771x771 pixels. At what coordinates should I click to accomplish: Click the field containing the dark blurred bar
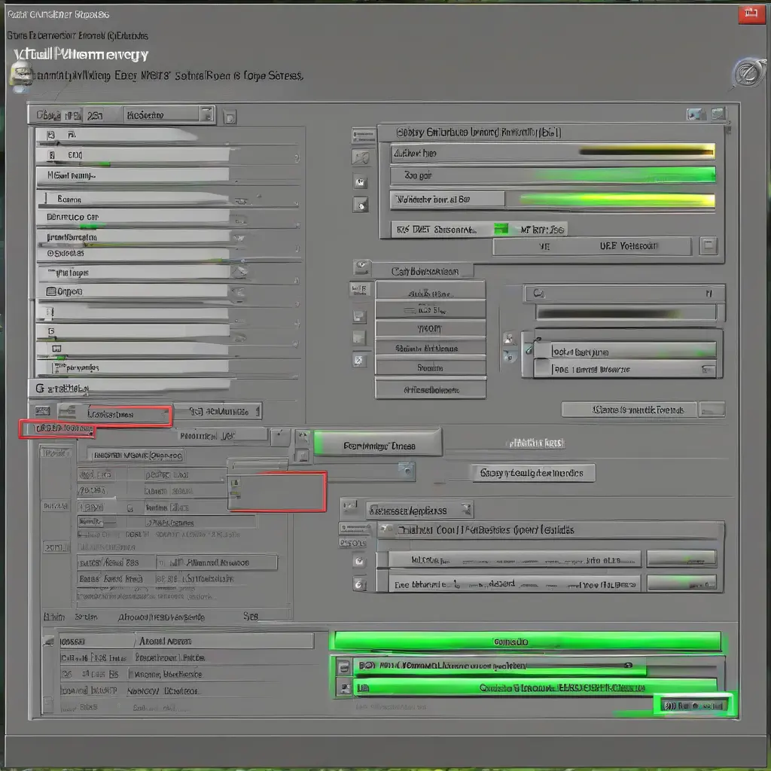[x=626, y=314]
